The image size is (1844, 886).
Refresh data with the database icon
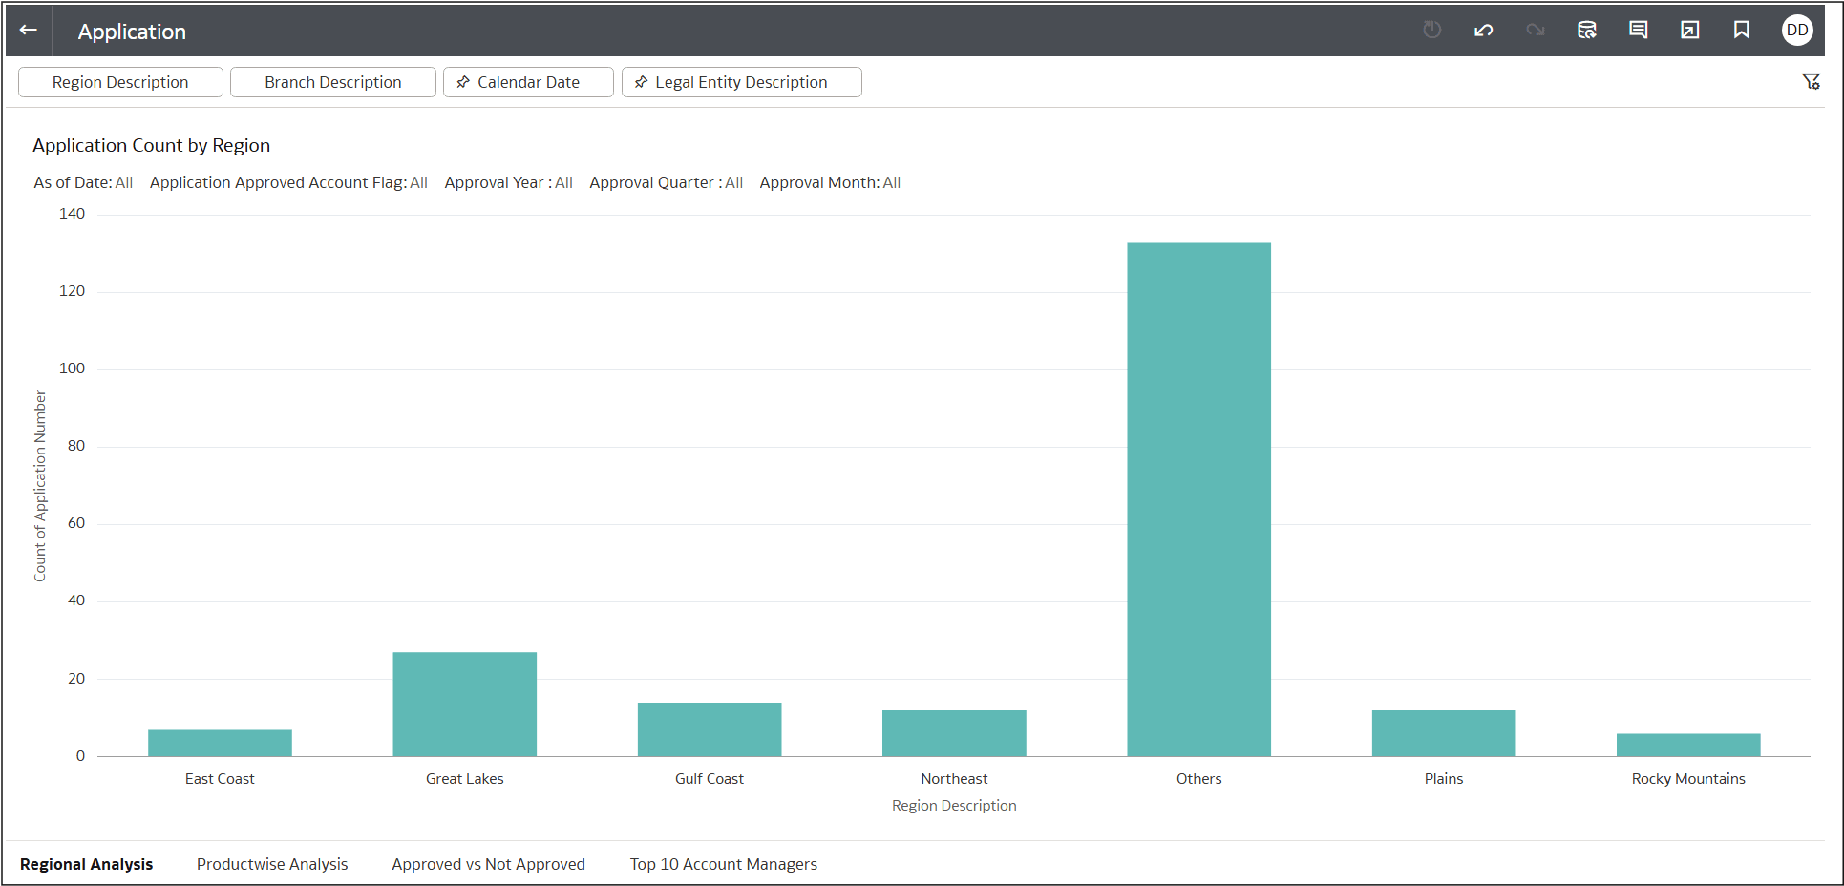[x=1587, y=31]
